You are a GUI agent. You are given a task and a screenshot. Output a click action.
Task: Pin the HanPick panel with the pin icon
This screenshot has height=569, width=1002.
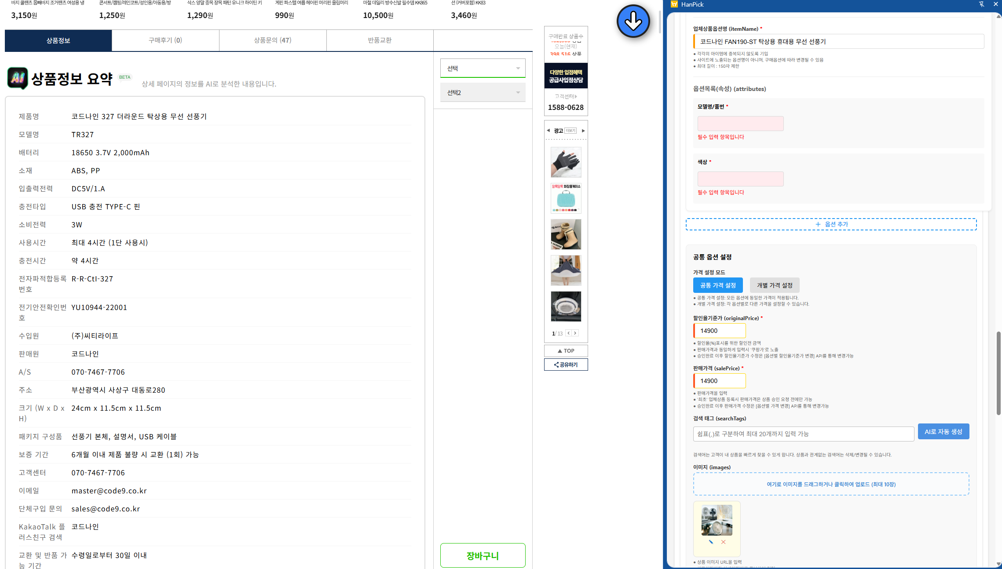[981, 4]
